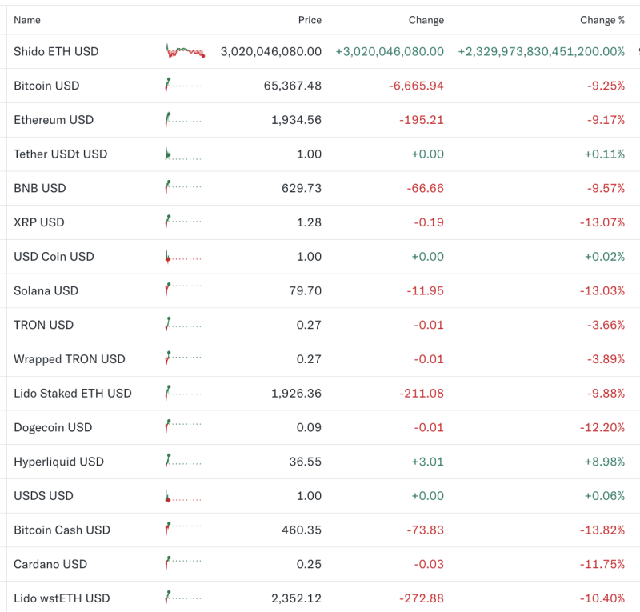Open the Bitcoin USD quote page
This screenshot has height=612, width=640.
tap(46, 86)
